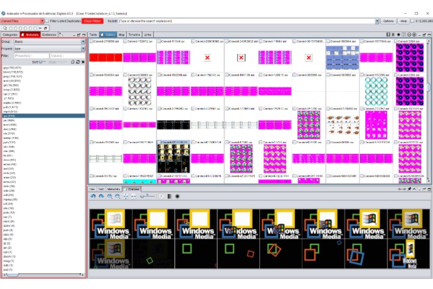Screen dimensions: 433x289
Task: Click the Help button
Action: point(404,21)
